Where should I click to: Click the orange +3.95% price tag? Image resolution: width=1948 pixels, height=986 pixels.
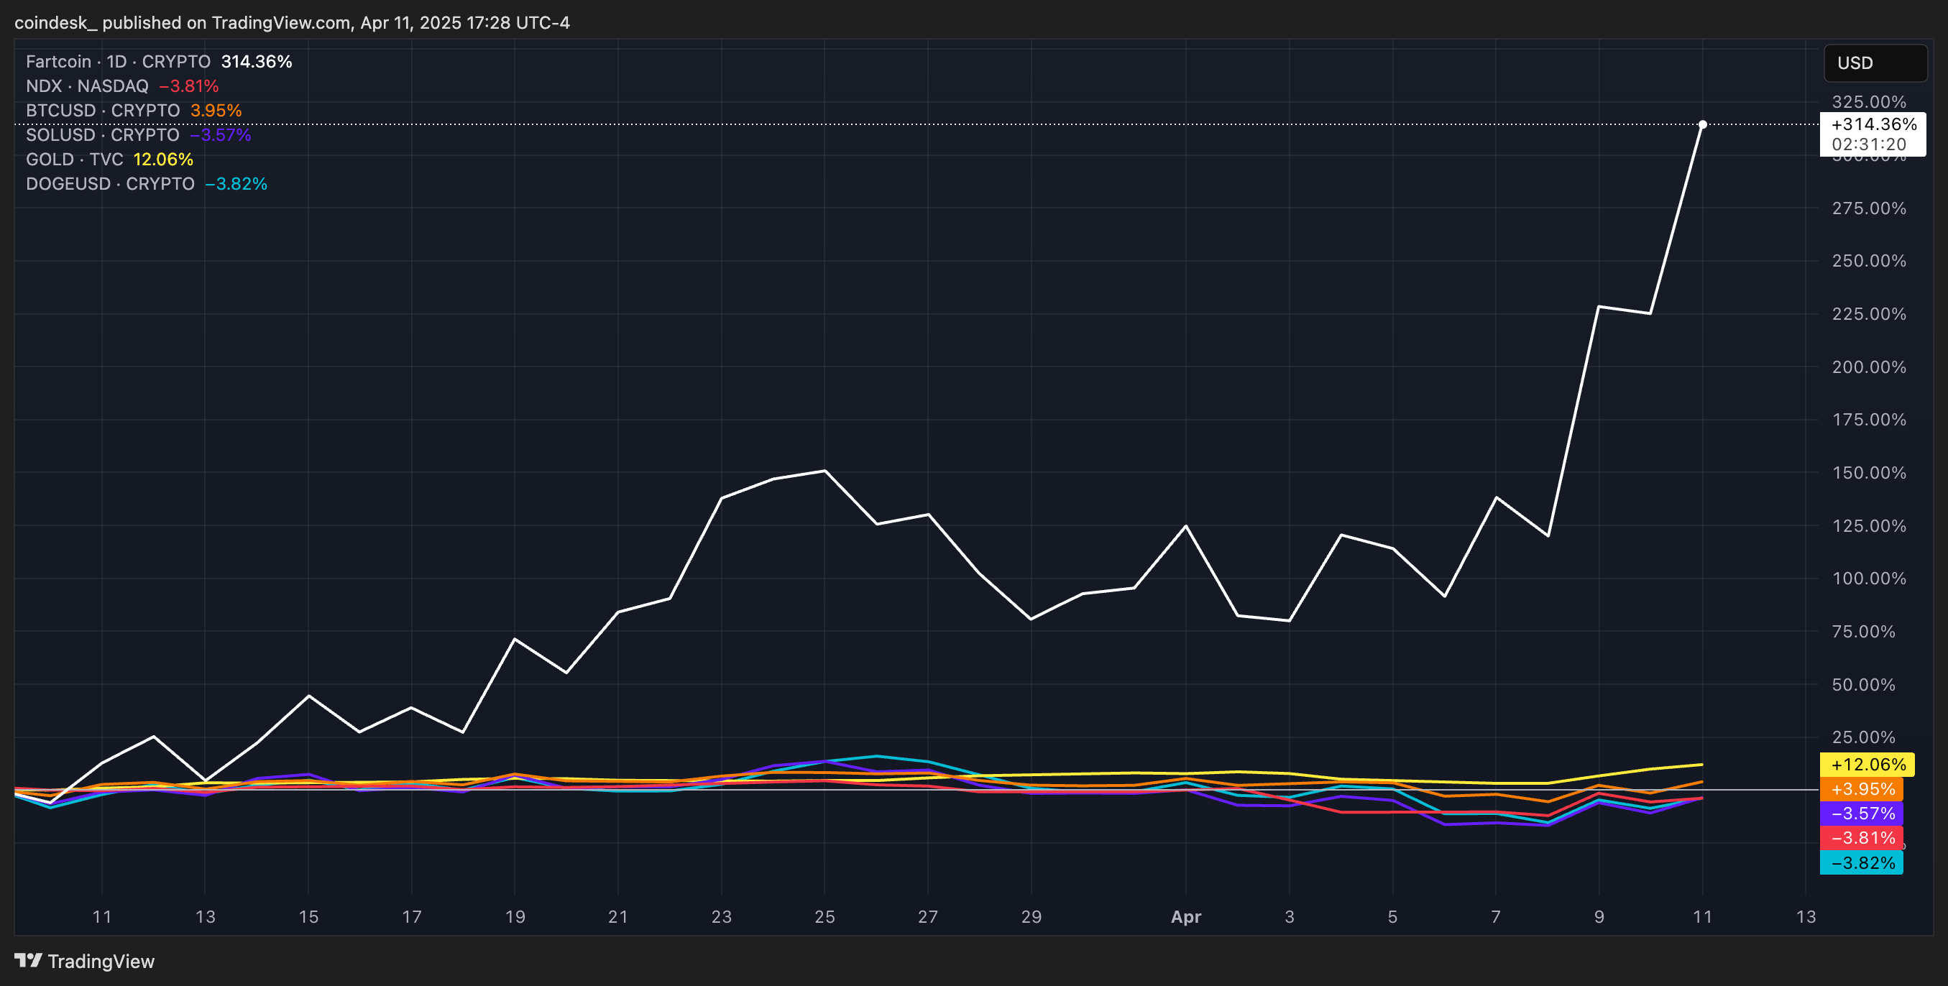(1862, 788)
